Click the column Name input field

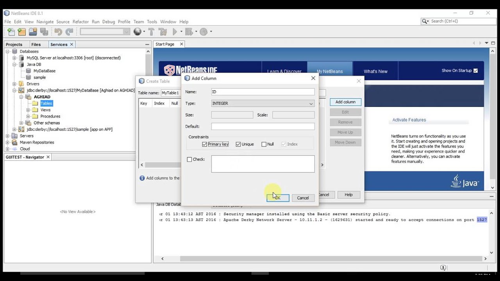263,92
